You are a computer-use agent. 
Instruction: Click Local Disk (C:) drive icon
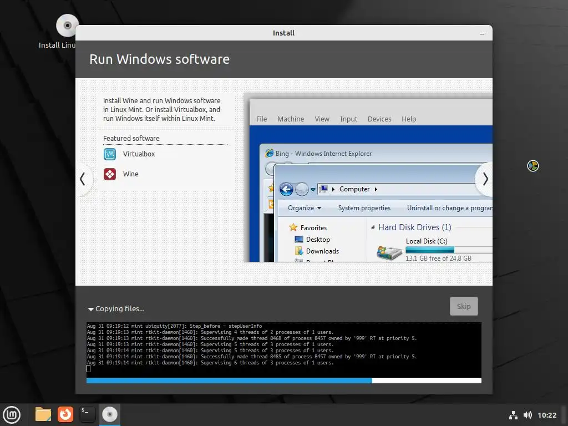389,253
